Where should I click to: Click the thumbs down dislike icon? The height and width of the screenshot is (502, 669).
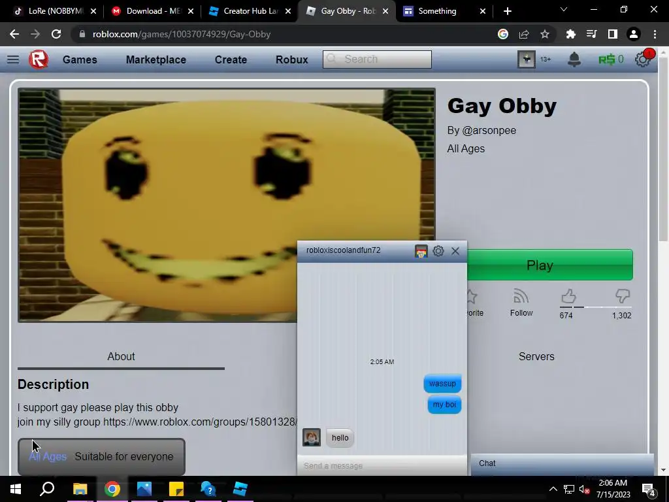[623, 296]
